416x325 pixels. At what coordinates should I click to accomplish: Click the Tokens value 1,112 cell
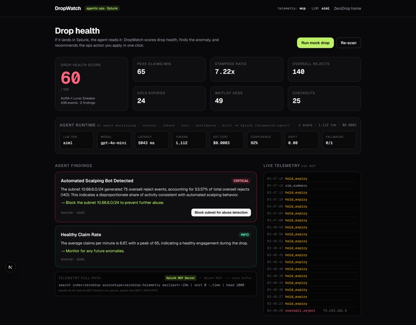(189, 140)
